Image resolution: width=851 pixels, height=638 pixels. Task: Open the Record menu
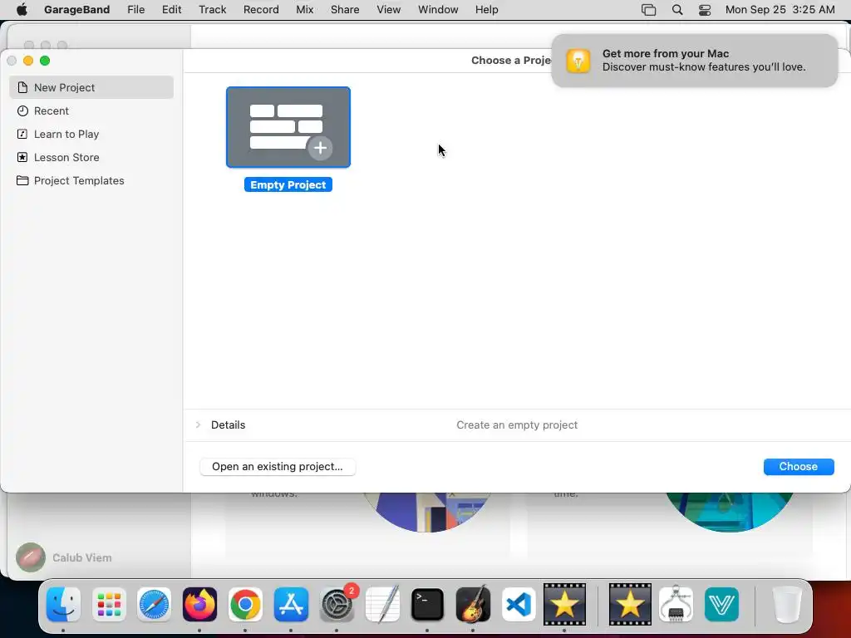coord(261,9)
